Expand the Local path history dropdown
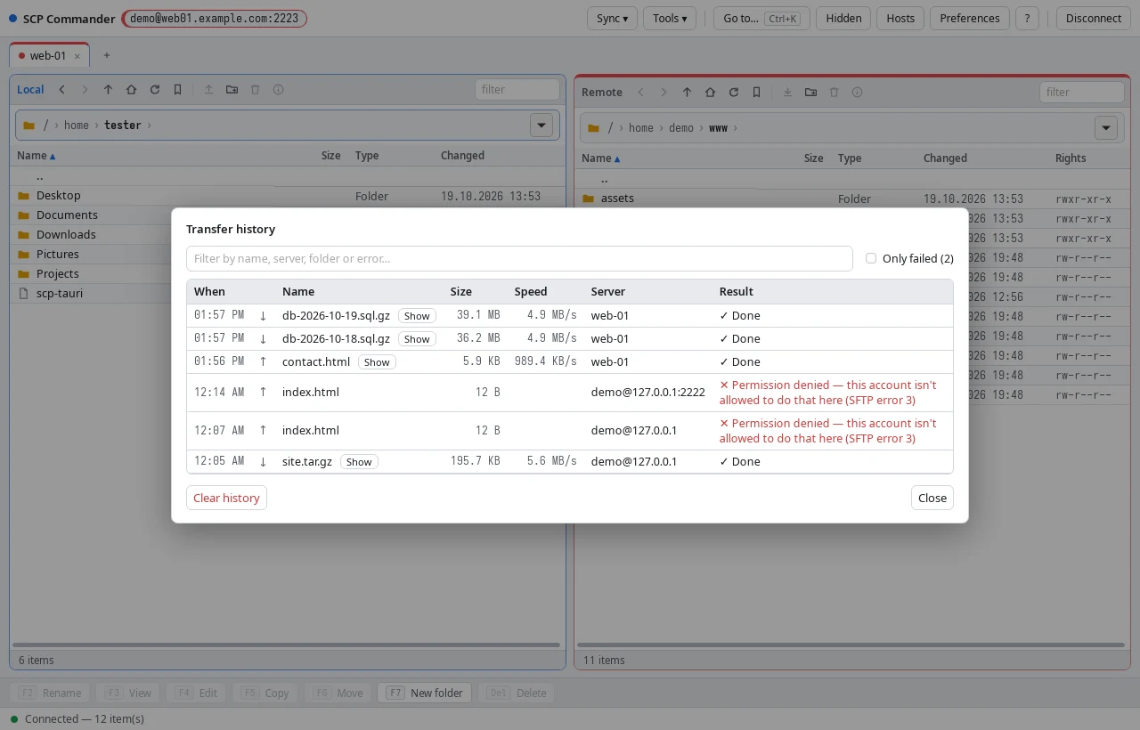 coord(541,126)
